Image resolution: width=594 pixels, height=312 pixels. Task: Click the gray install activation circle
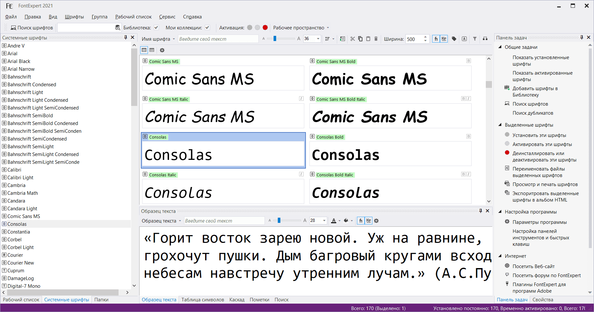250,27
